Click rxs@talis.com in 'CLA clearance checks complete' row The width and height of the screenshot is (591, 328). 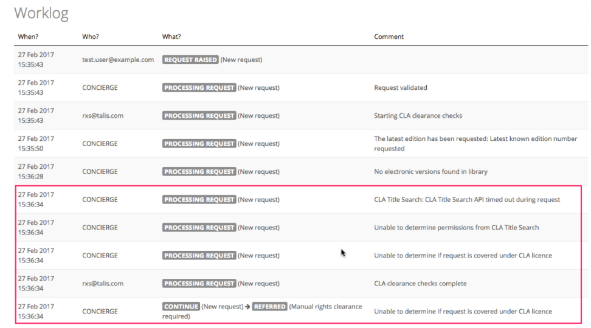[103, 283]
